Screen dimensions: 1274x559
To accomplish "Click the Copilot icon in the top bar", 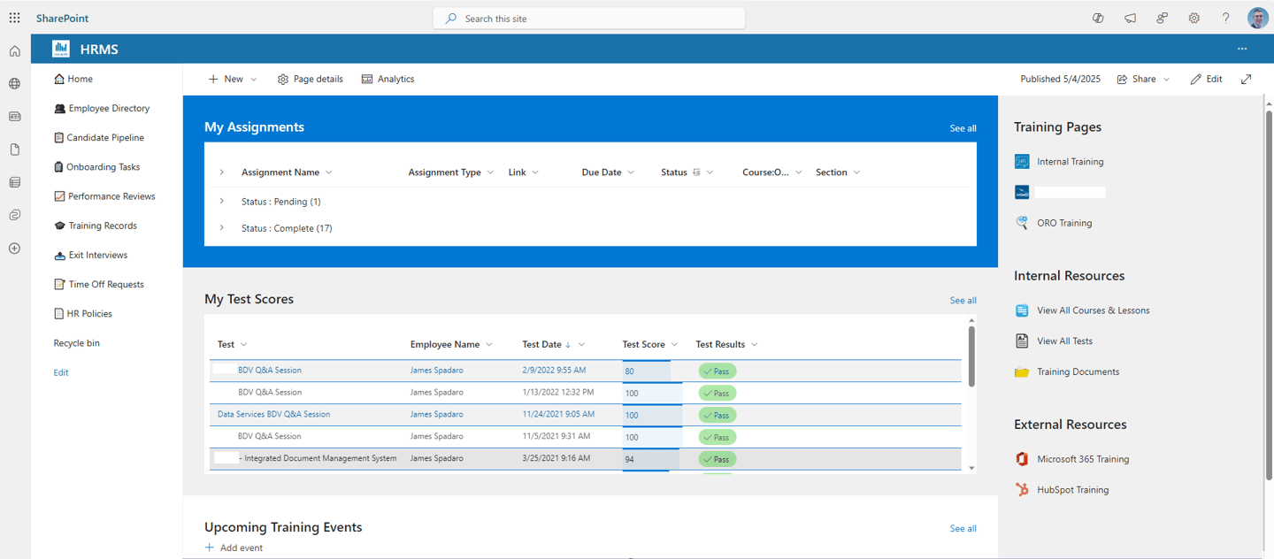I will [1098, 18].
